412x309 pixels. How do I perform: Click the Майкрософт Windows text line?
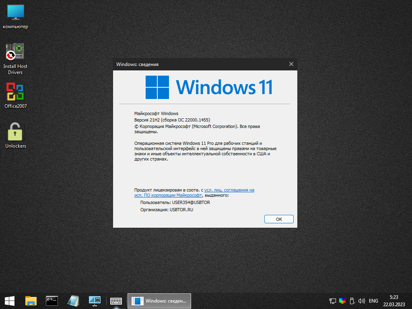coord(157,113)
